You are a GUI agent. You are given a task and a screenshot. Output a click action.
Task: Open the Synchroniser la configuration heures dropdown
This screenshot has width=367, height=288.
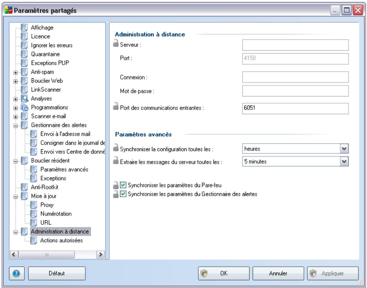click(344, 149)
